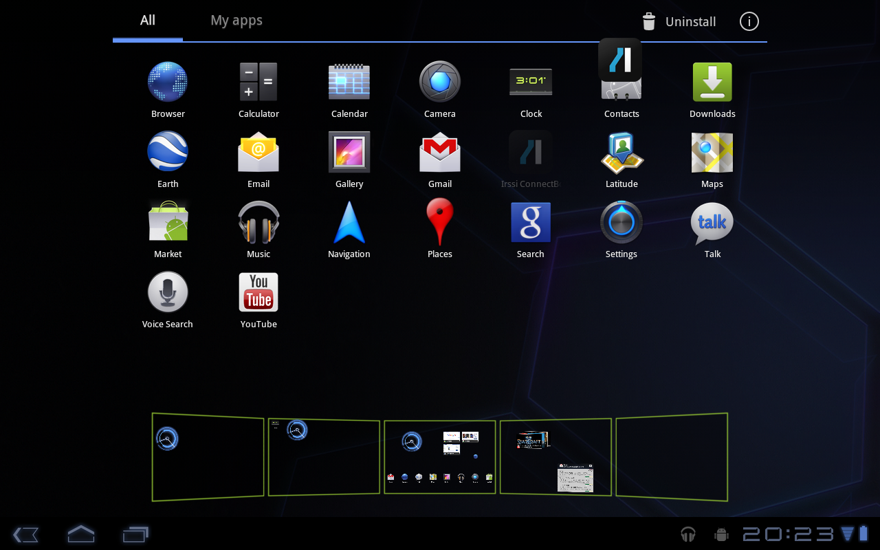
Task: Open the Recent apps button
Action: [x=135, y=534]
